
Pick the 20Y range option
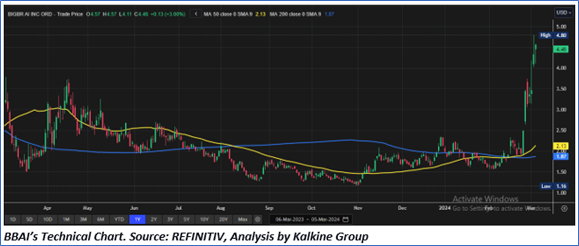point(223,220)
